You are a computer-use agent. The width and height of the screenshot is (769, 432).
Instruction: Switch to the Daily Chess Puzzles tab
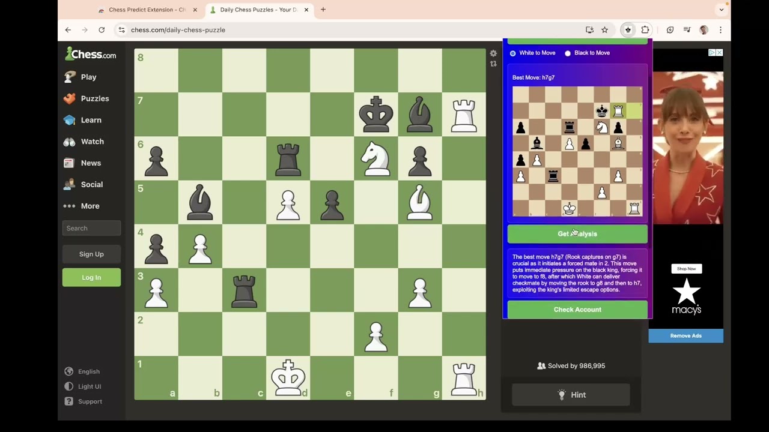point(258,10)
